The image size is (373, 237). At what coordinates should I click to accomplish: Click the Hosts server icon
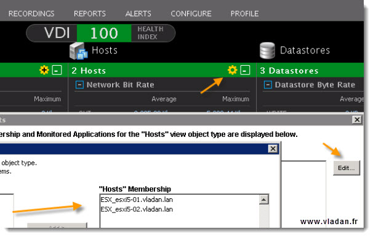pyautogui.click(x=78, y=51)
